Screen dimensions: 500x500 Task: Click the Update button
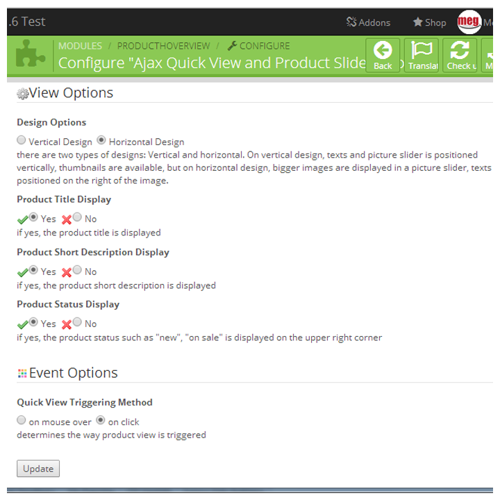(x=38, y=469)
